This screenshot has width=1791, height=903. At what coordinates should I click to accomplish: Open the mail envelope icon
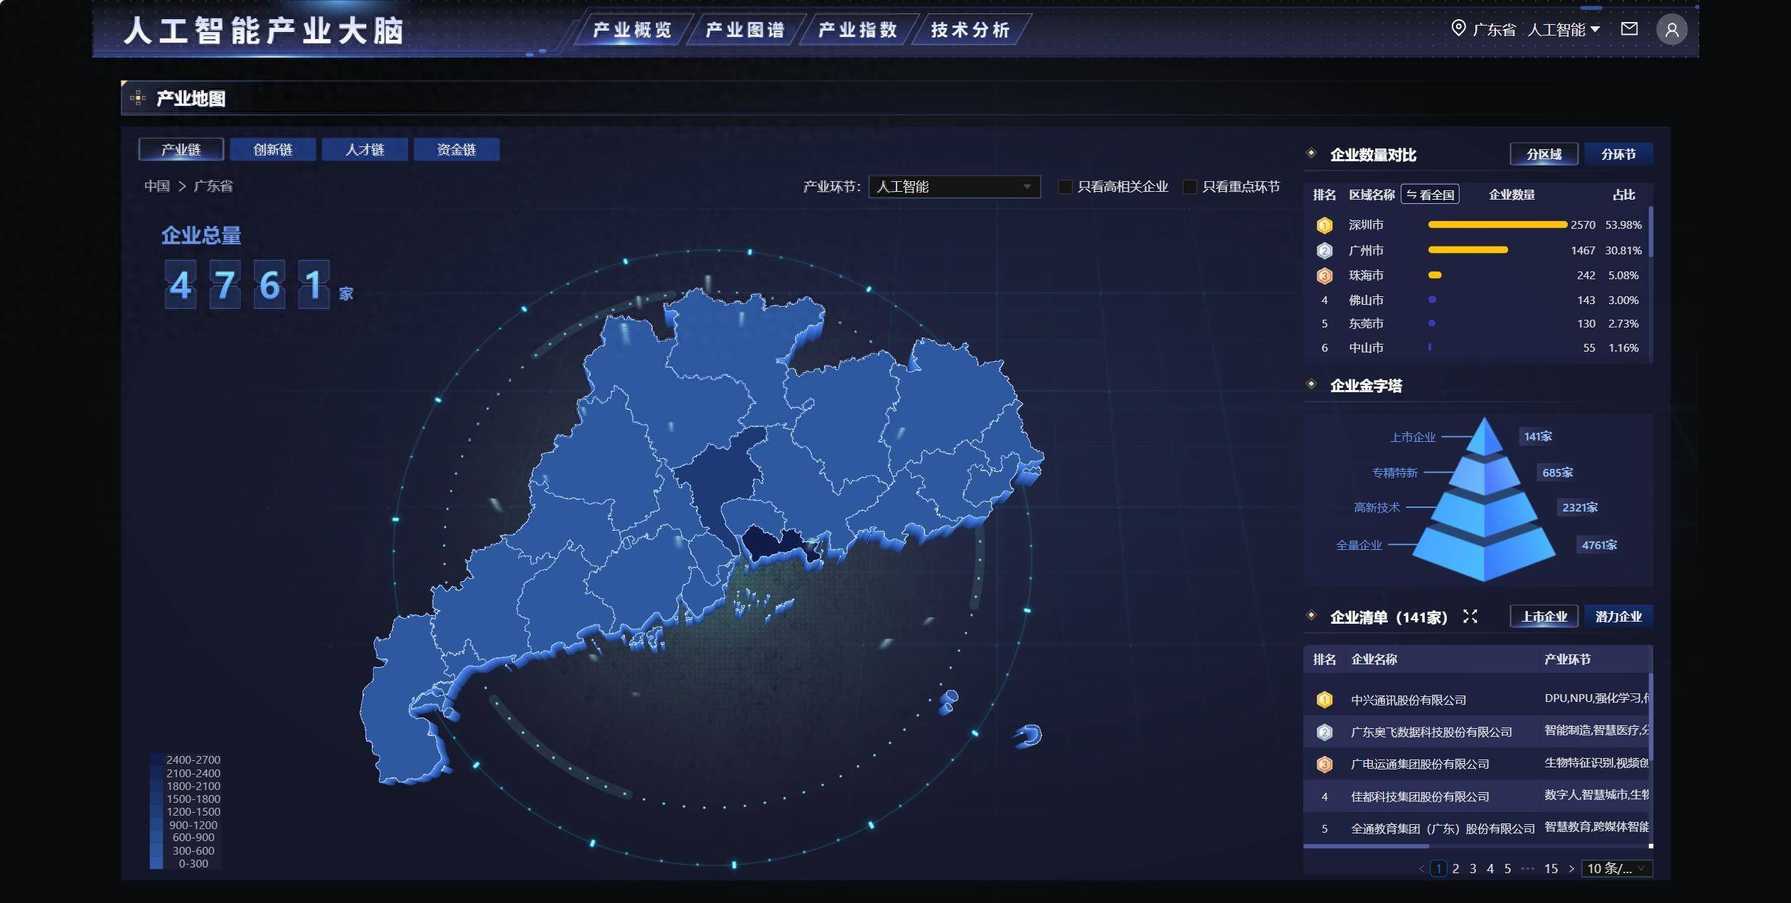[x=1629, y=28]
